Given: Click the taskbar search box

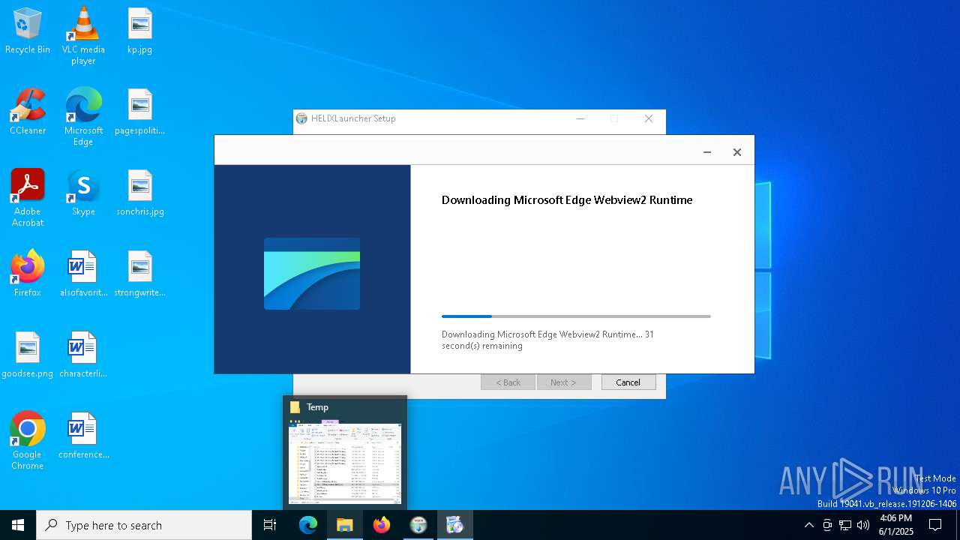Looking at the screenshot, I should tap(144, 525).
